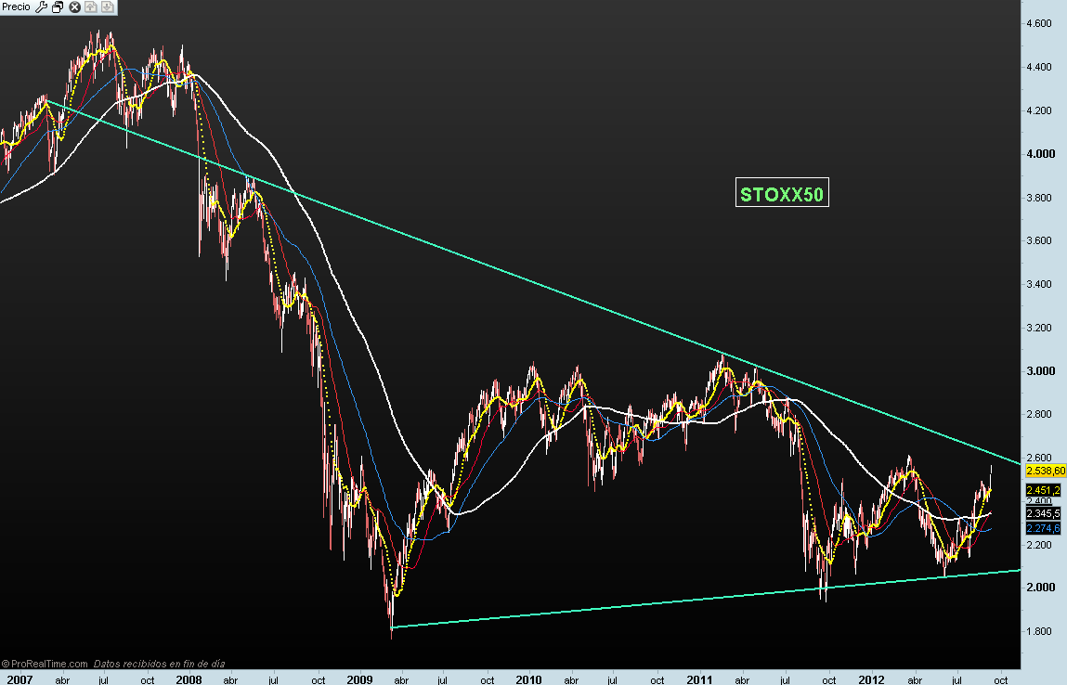This screenshot has width=1067, height=685.
Task: Click the 4.000 price scale label
Action: tap(1040, 154)
